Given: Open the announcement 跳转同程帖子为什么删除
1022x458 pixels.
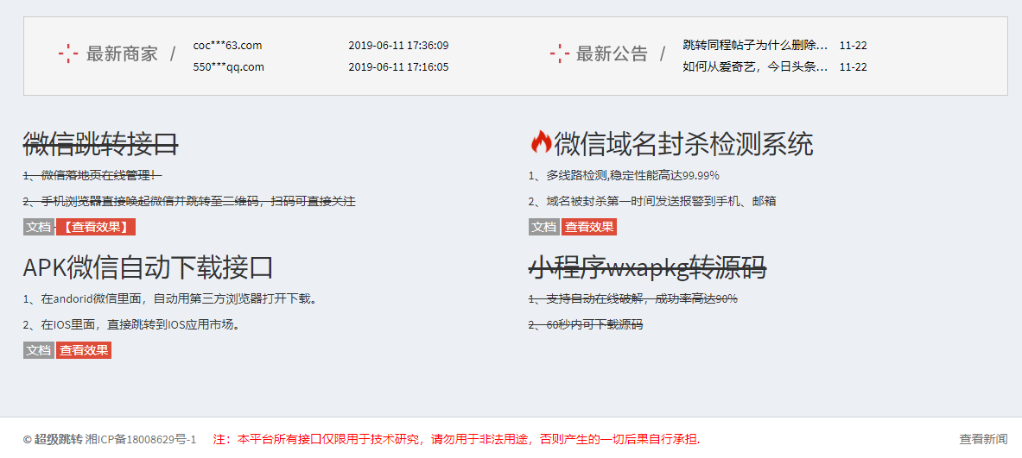Looking at the screenshot, I should (x=755, y=45).
